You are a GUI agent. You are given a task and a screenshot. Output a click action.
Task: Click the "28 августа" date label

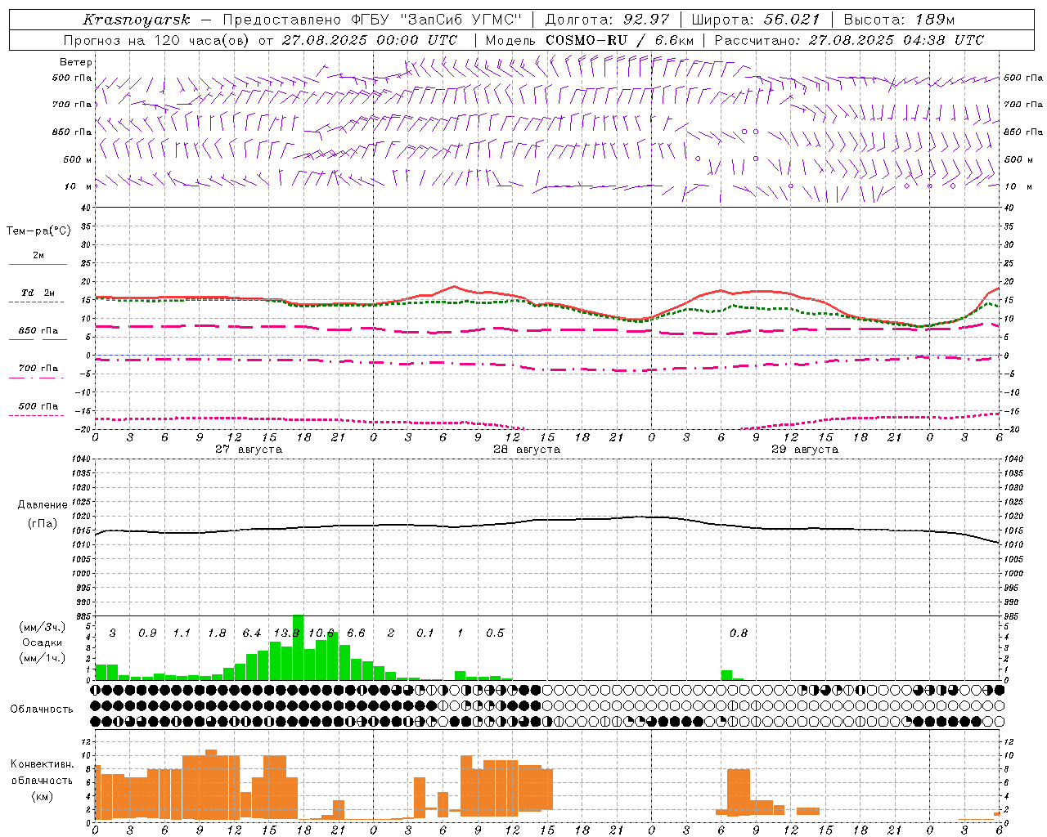tap(527, 450)
